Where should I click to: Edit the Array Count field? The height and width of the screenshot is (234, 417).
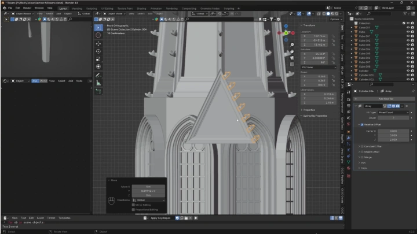(393, 118)
